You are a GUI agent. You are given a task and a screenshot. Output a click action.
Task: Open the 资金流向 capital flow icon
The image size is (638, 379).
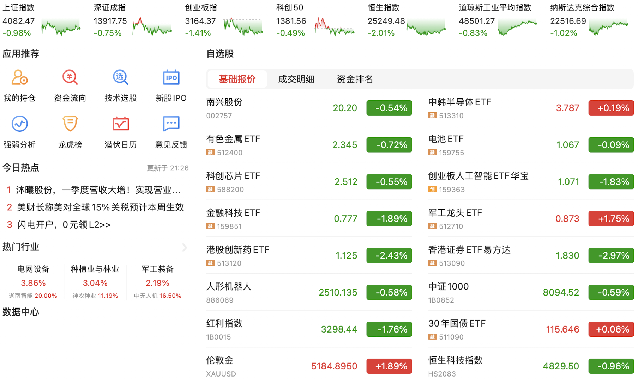[70, 77]
